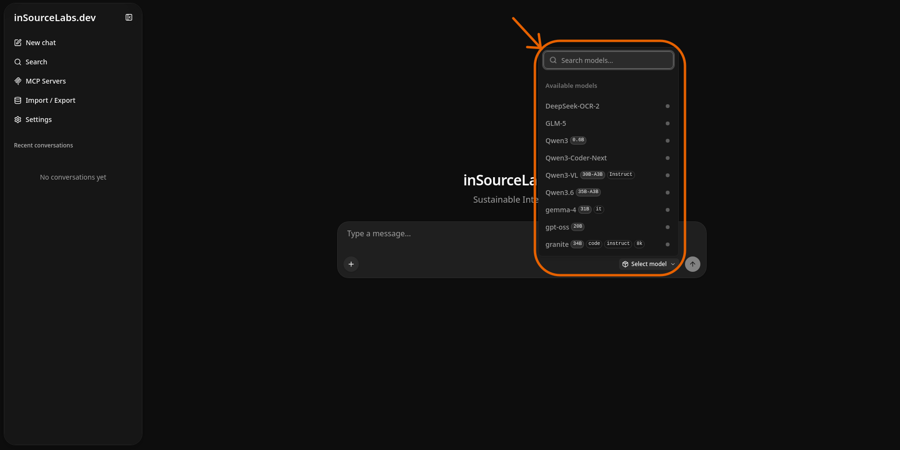
Task: Click the code tag on granite
Action: [594, 244]
